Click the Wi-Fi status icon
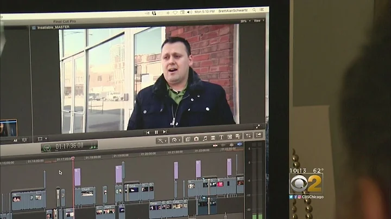 coord(175,12)
